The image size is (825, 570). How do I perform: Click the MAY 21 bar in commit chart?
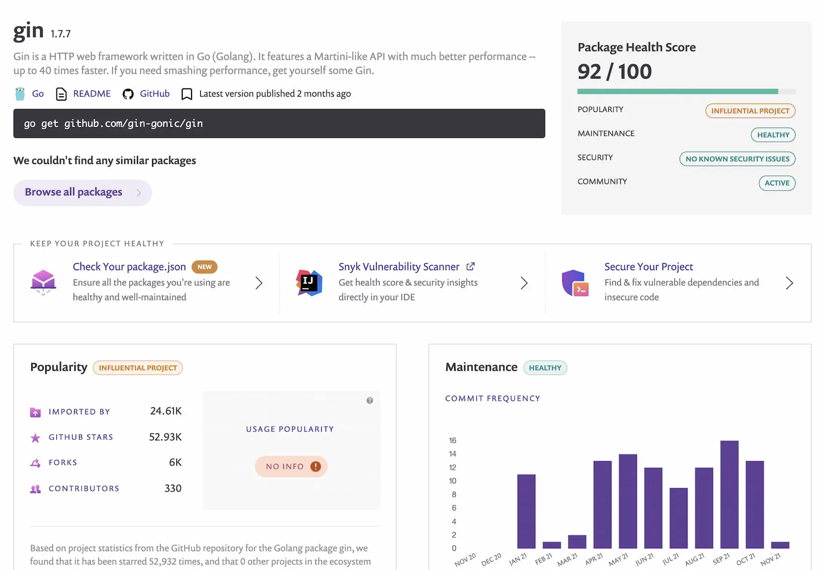tap(628, 501)
